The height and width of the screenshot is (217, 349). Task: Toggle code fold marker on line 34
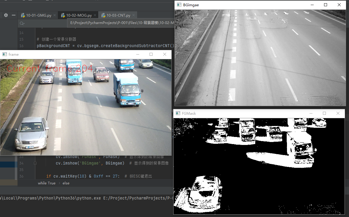coord(35,163)
